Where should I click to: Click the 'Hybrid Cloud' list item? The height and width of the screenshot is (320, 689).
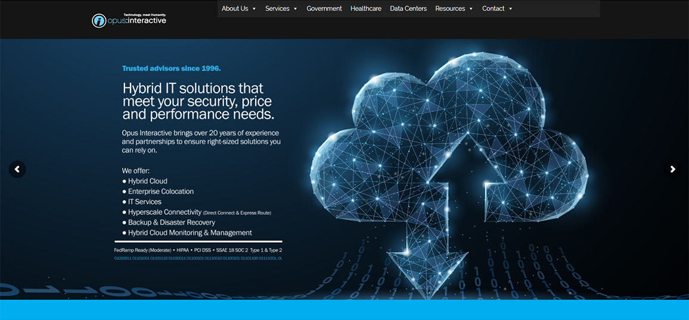(145, 181)
